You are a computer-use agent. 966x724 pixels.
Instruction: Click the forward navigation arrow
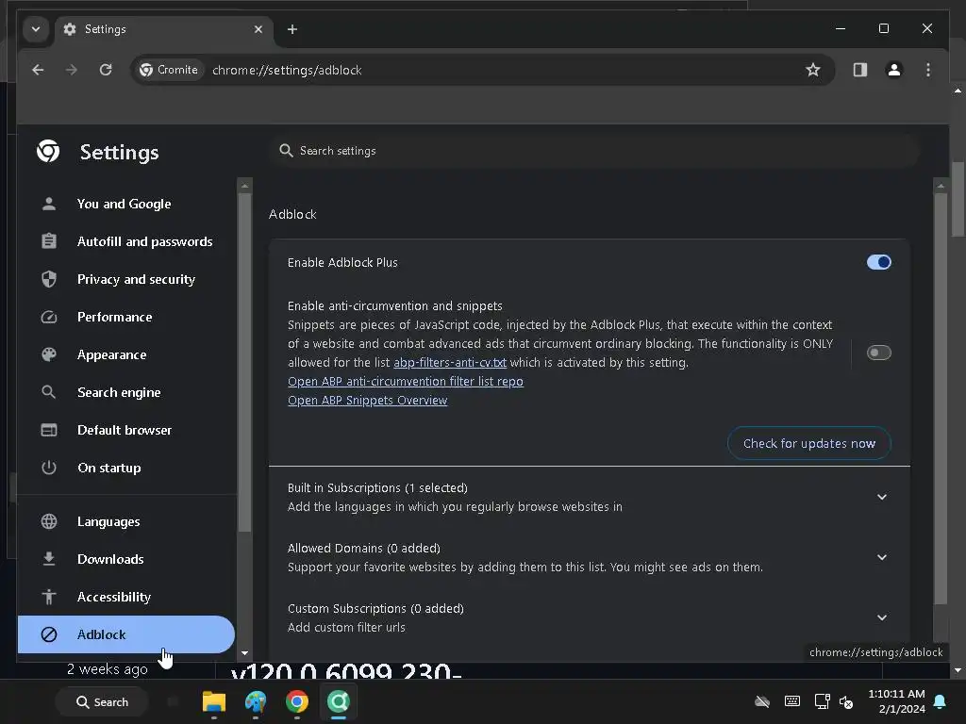pyautogui.click(x=72, y=70)
